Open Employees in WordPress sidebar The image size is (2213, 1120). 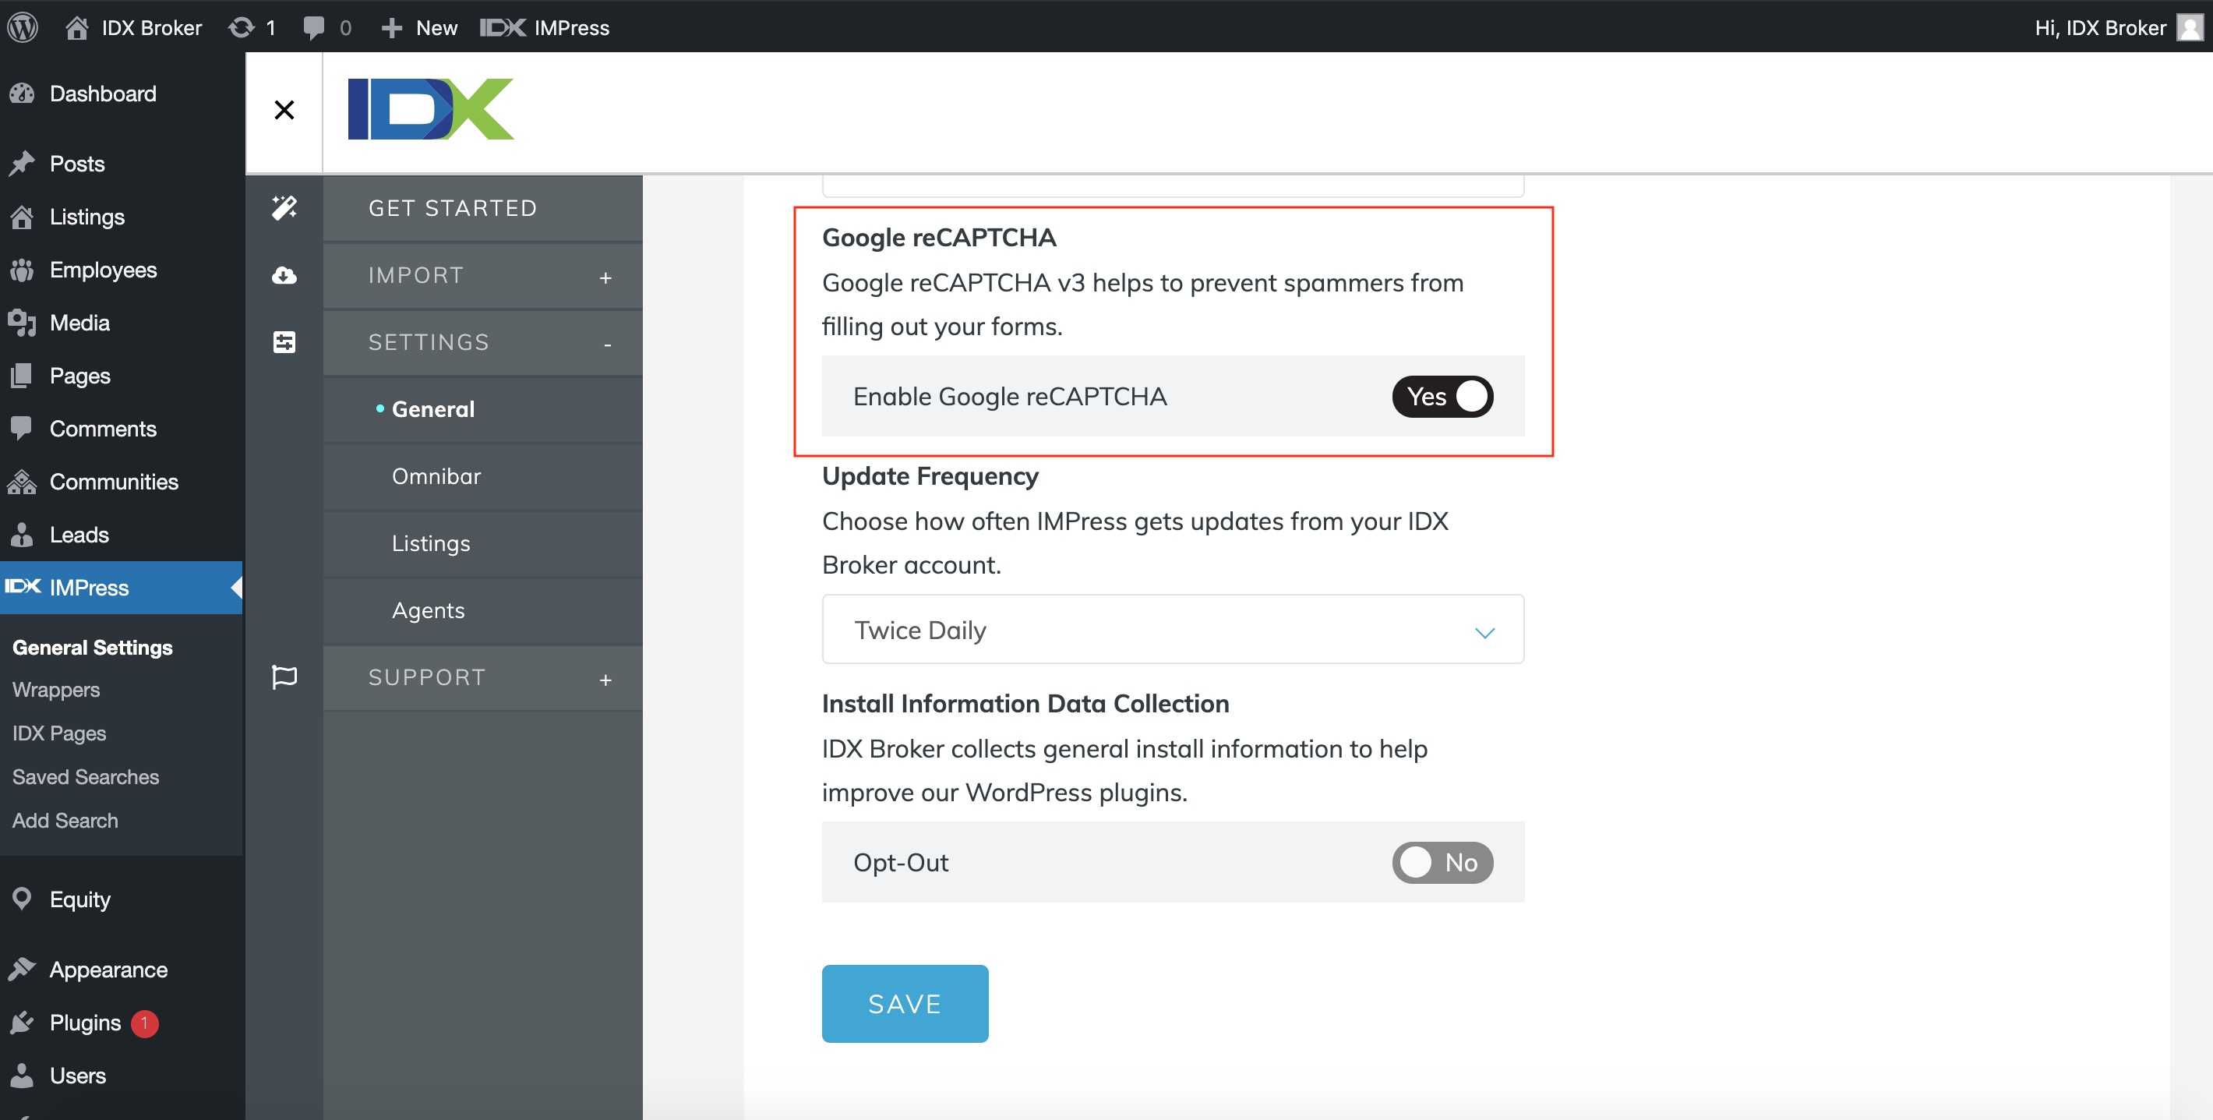point(122,270)
